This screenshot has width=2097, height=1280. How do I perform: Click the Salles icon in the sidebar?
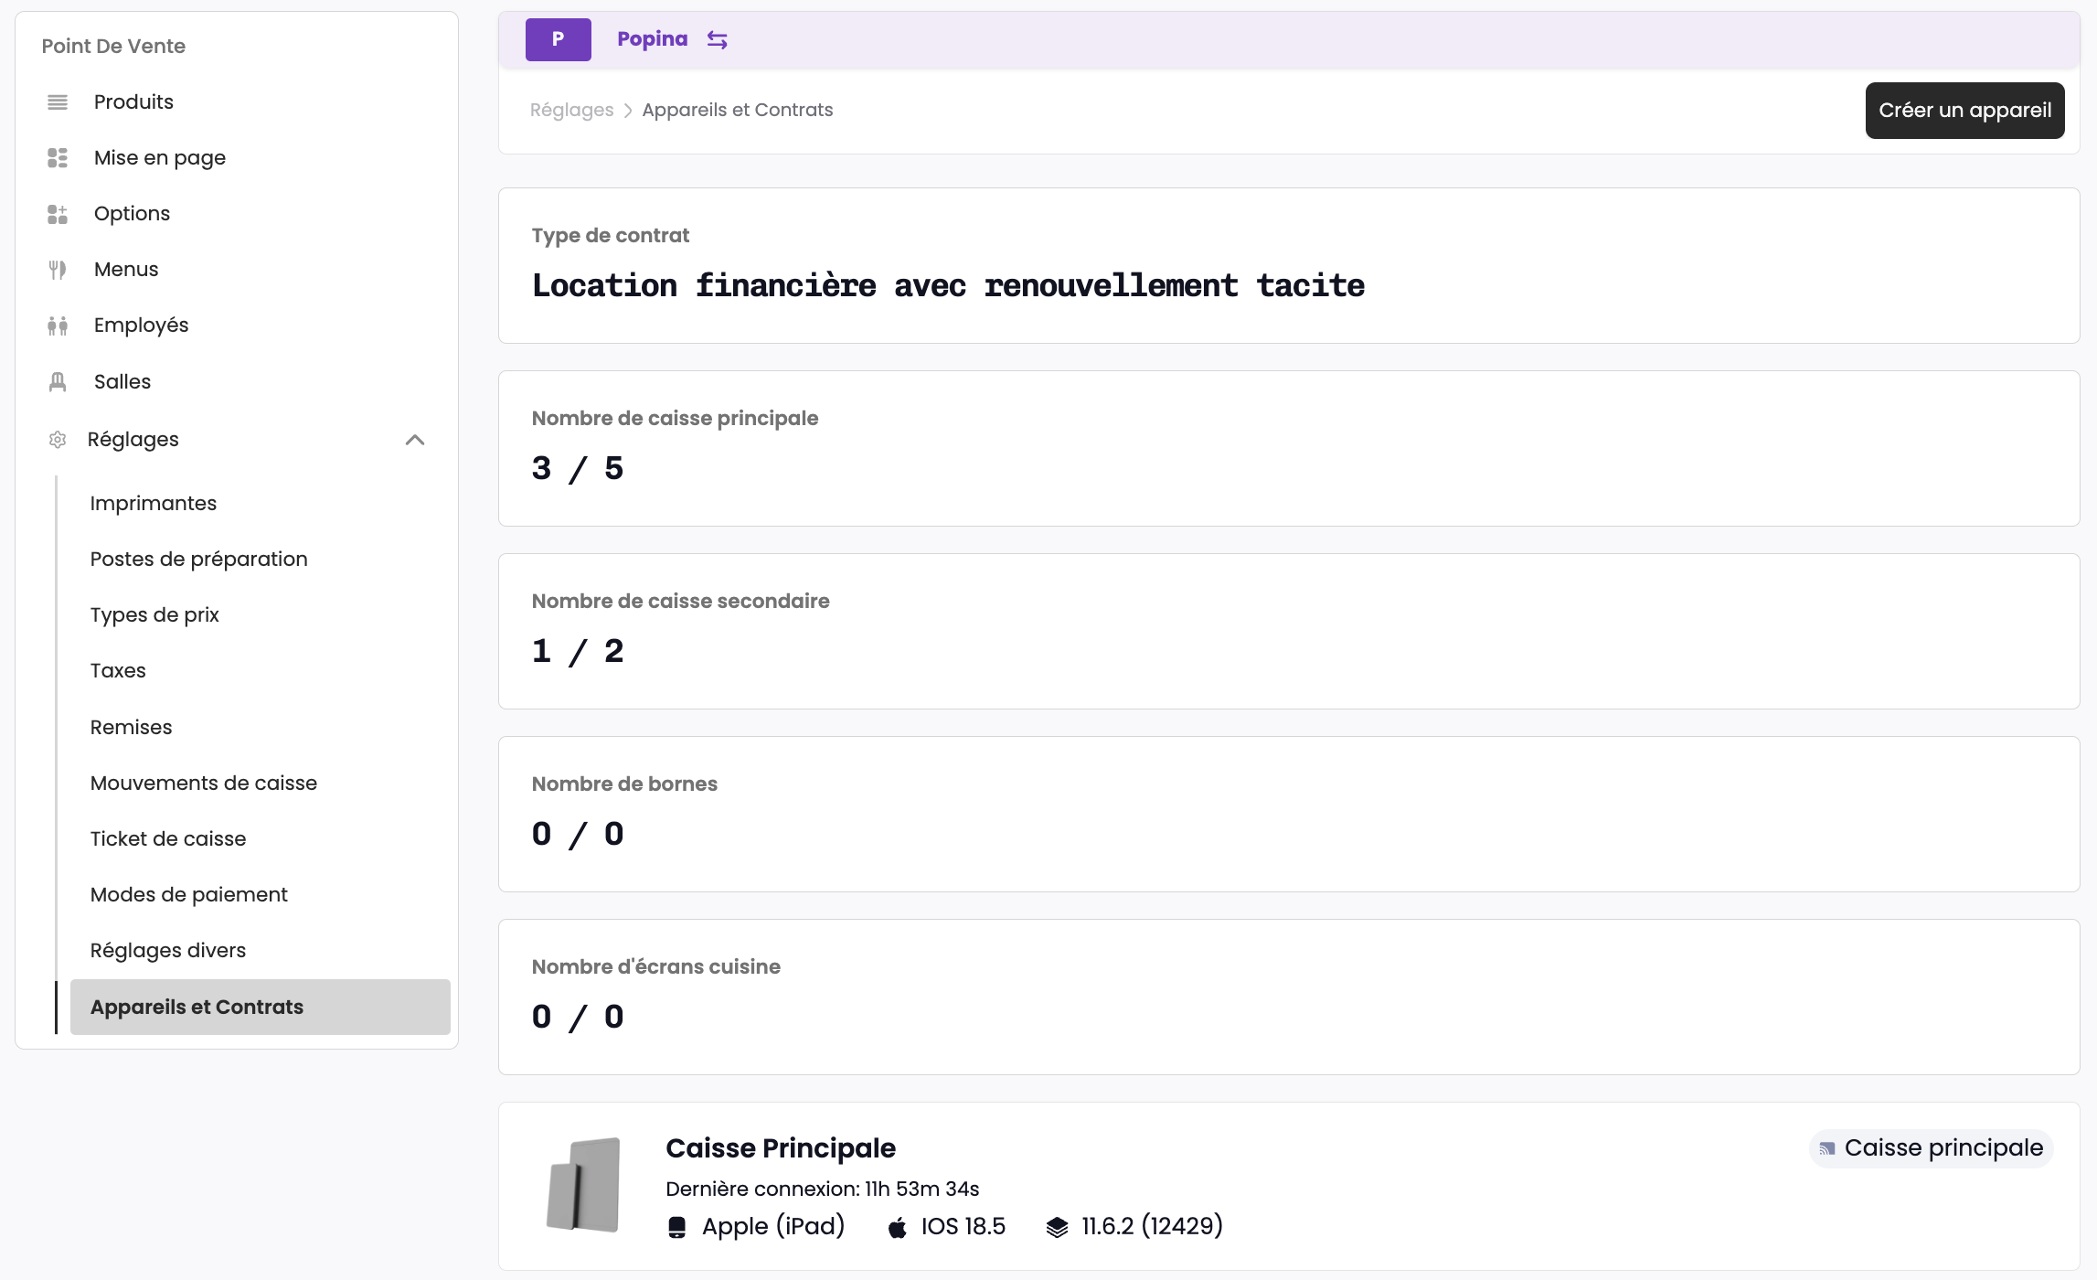point(58,381)
